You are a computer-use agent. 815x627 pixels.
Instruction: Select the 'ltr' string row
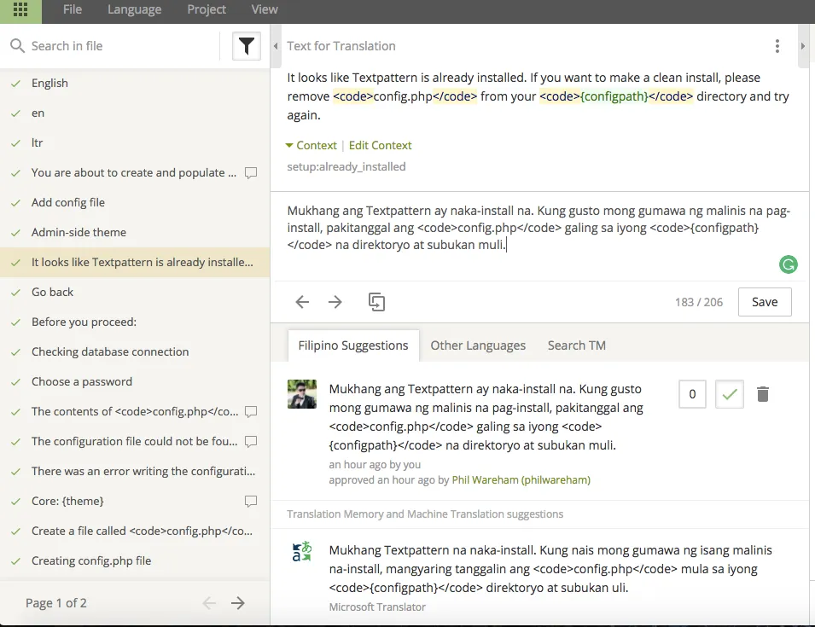pyautogui.click(x=135, y=142)
